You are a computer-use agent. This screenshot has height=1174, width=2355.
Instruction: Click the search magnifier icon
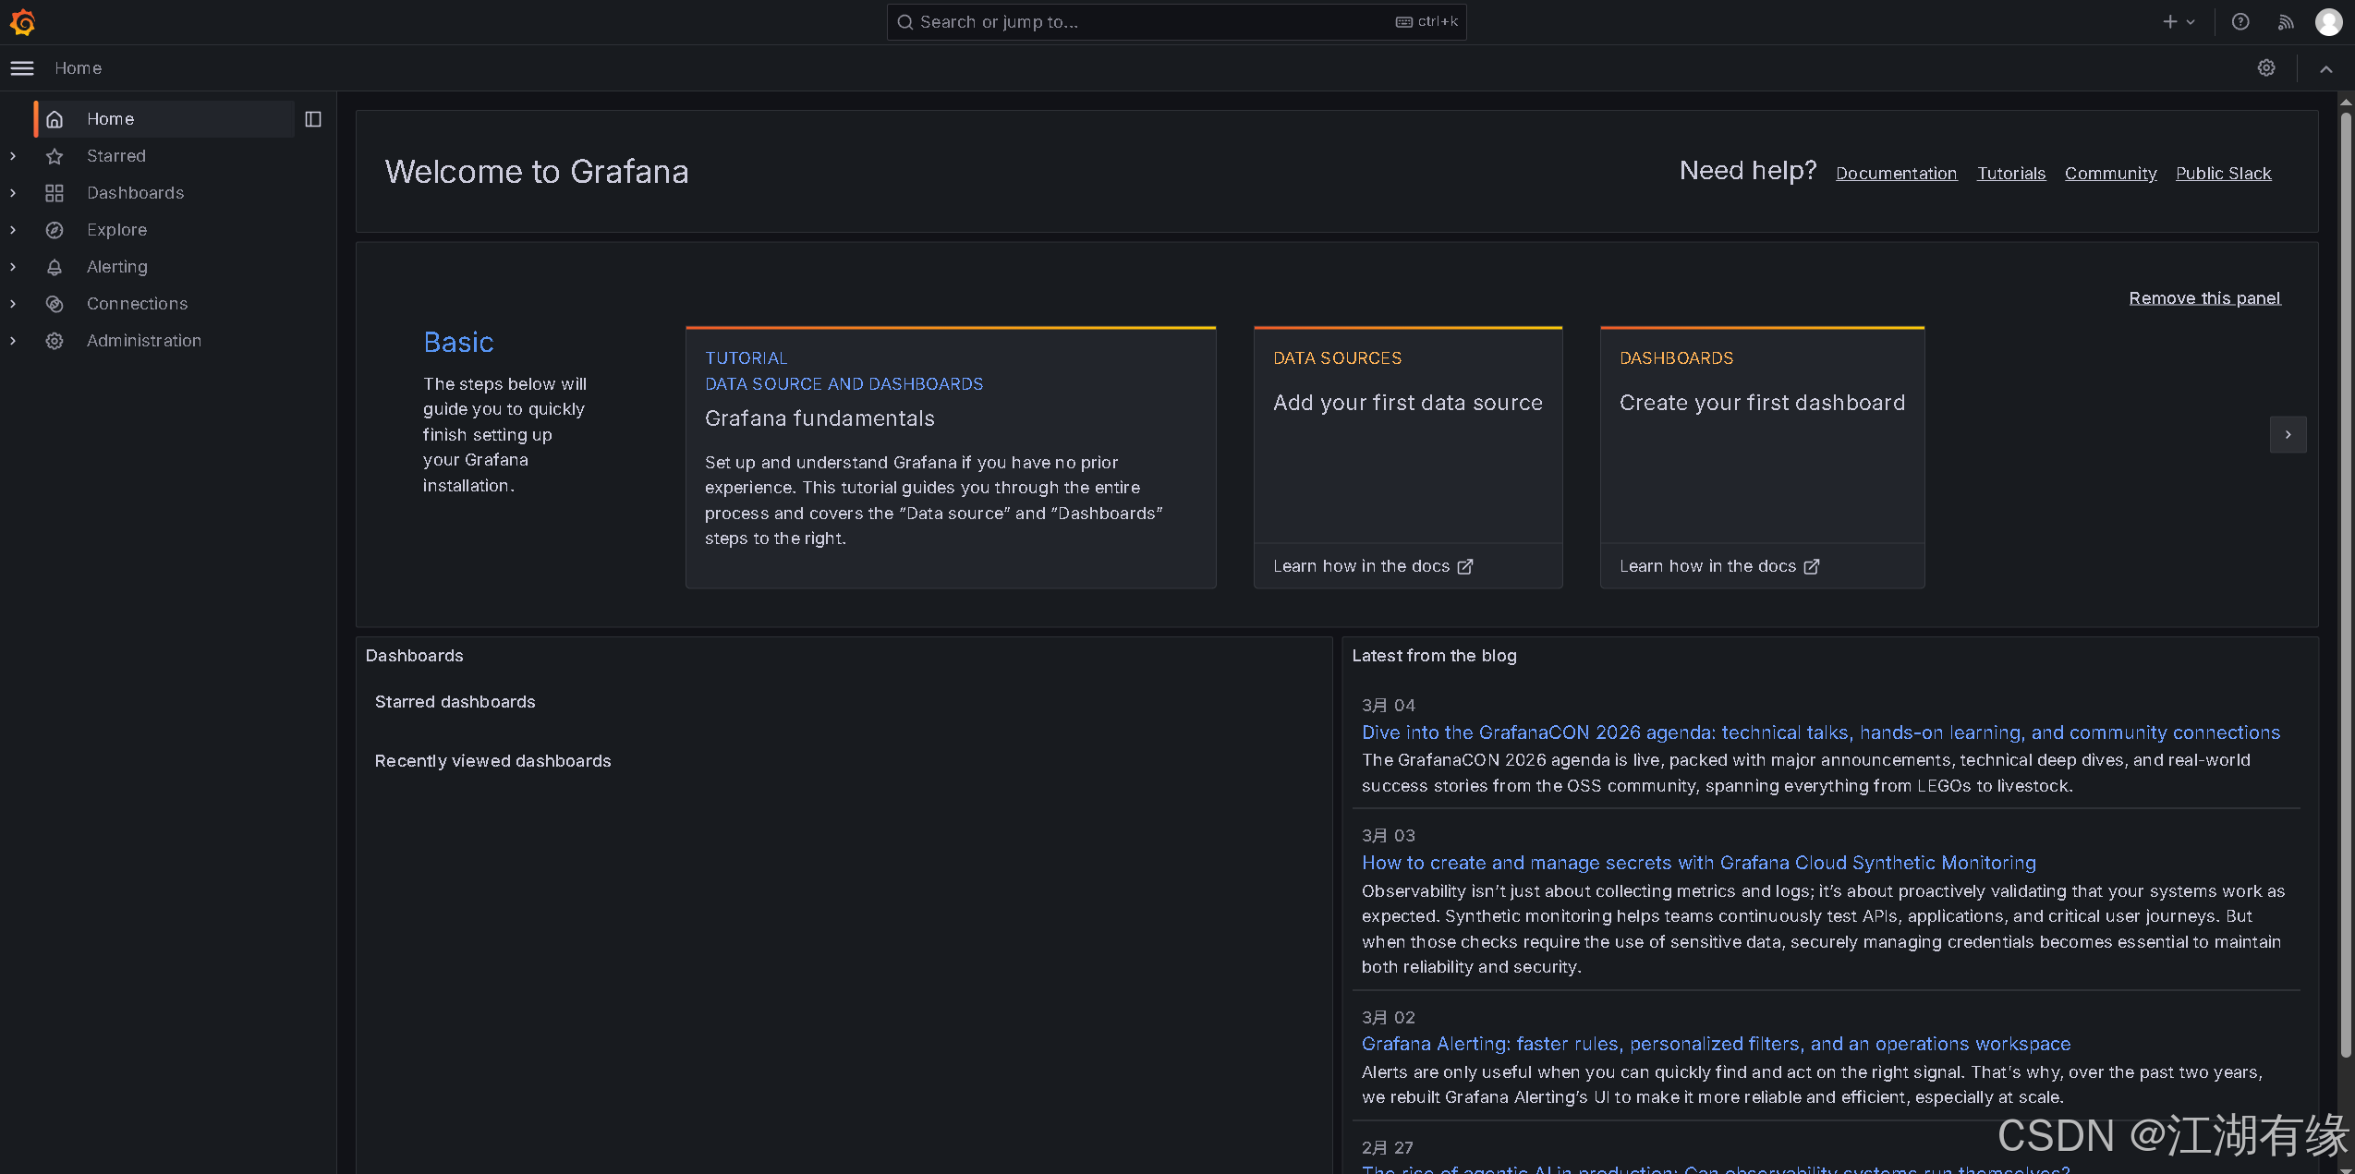pos(905,22)
